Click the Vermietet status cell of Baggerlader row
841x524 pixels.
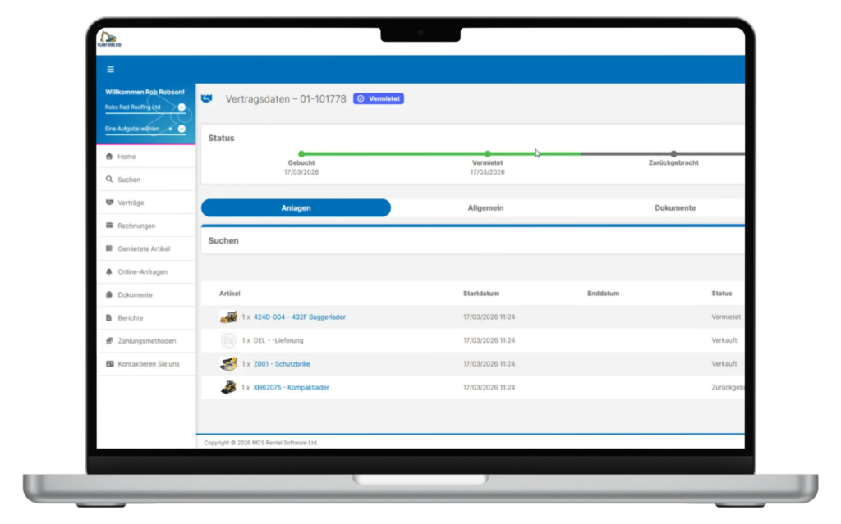[726, 317]
